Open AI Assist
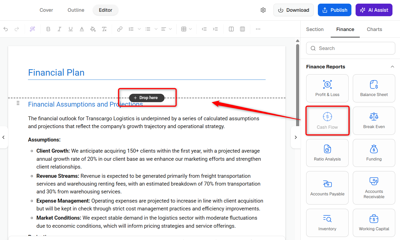Screen dimensions: 400x240 (x=374, y=10)
